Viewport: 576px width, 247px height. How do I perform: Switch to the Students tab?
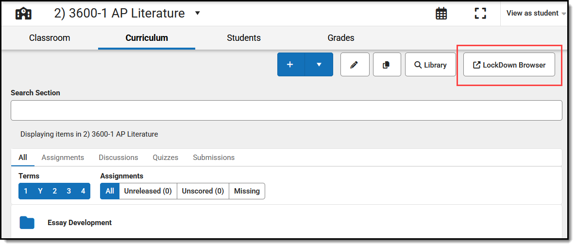click(x=244, y=38)
